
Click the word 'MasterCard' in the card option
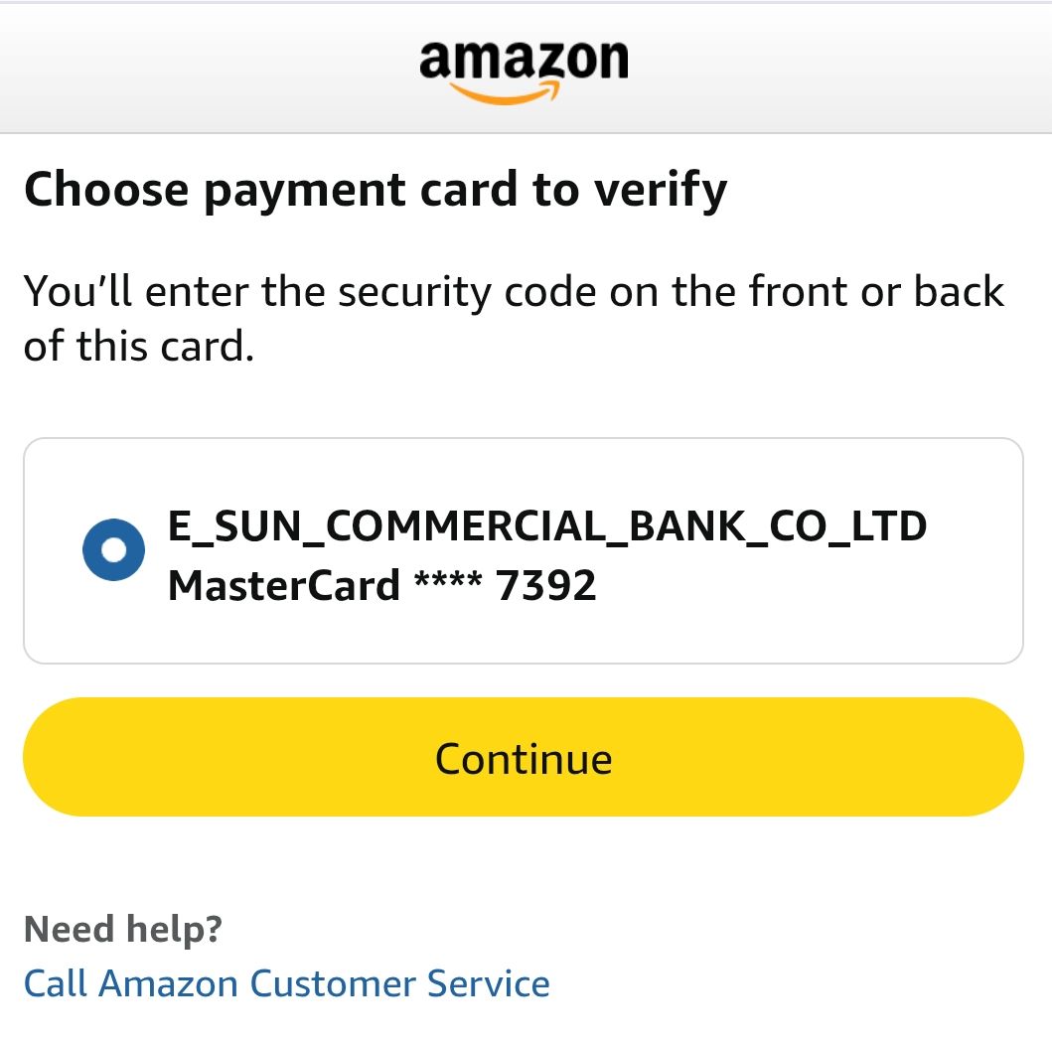(x=283, y=585)
